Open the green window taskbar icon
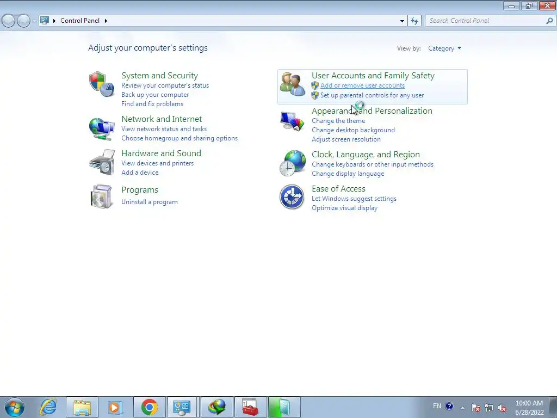Screen dimensions: 557x418 284,407
